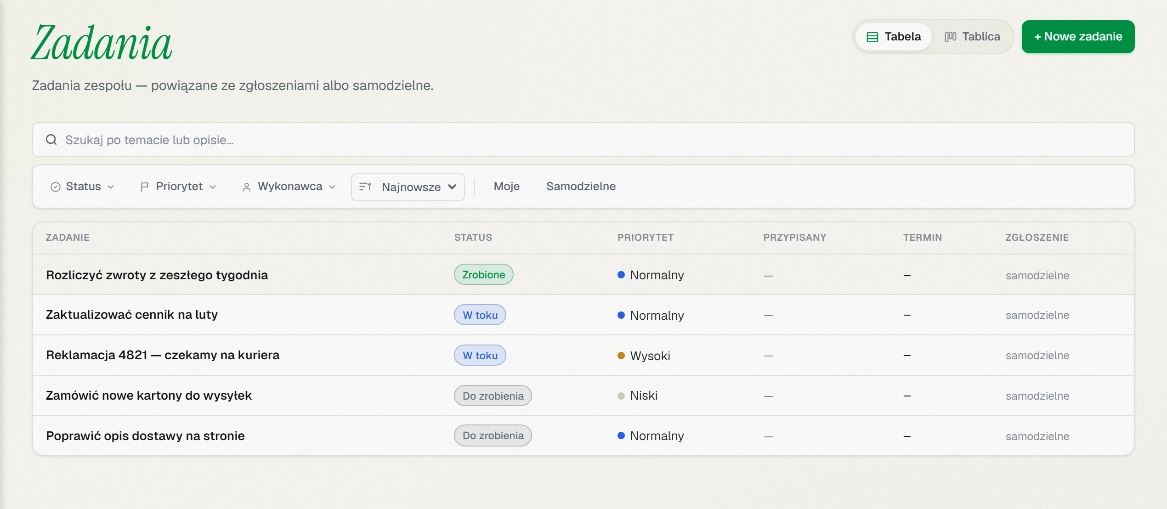Click the Priorytet flag icon

[x=144, y=187]
